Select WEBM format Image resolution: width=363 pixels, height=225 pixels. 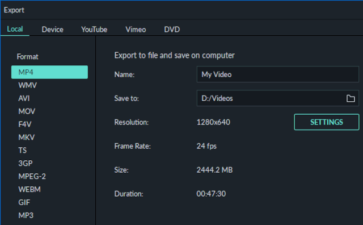tap(29, 189)
